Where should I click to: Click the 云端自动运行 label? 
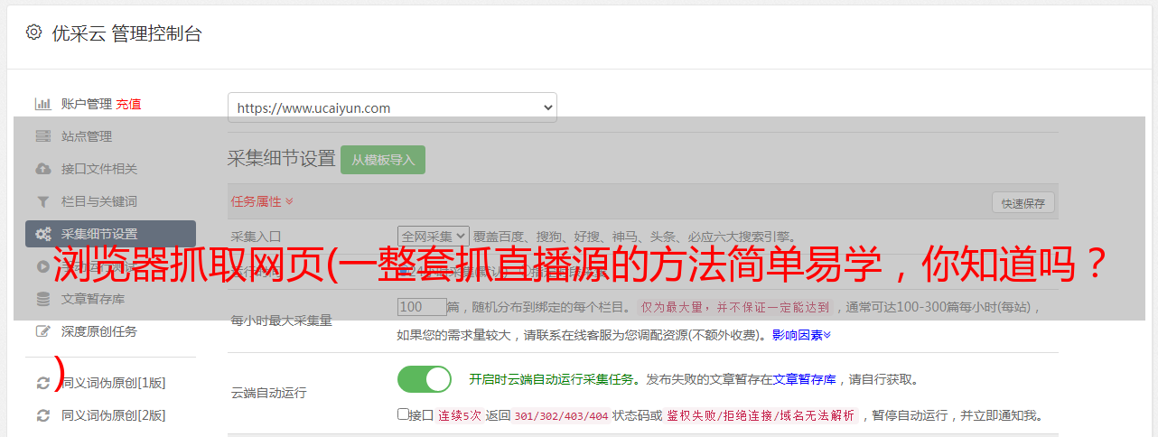coord(269,393)
